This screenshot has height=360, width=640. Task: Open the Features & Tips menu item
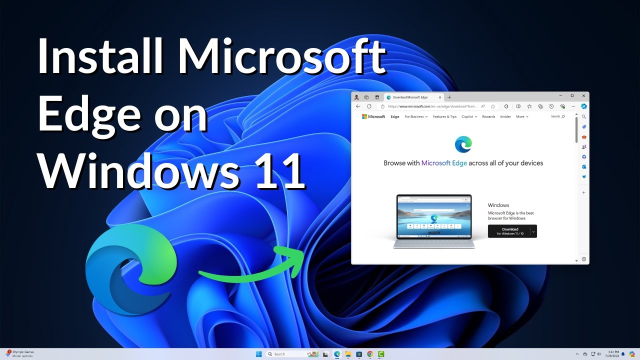tap(444, 116)
